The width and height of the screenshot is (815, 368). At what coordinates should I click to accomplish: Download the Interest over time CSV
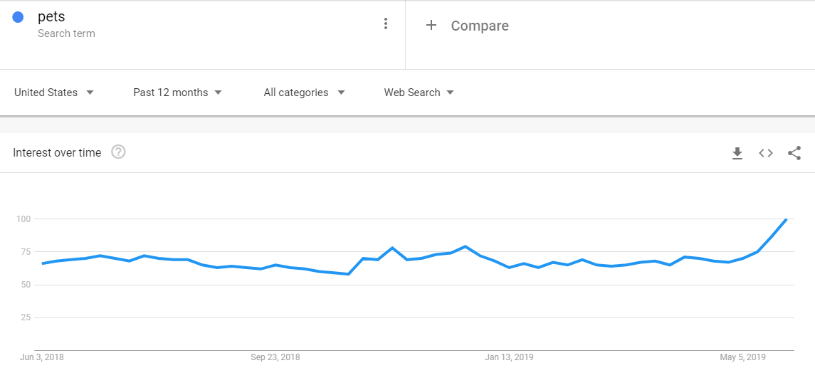tap(737, 153)
